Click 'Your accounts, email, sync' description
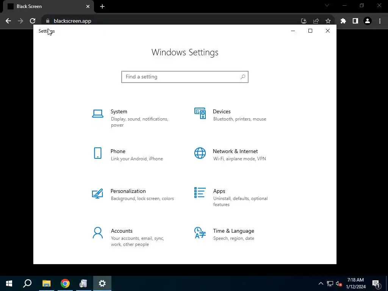The image size is (388, 291). coord(137,241)
